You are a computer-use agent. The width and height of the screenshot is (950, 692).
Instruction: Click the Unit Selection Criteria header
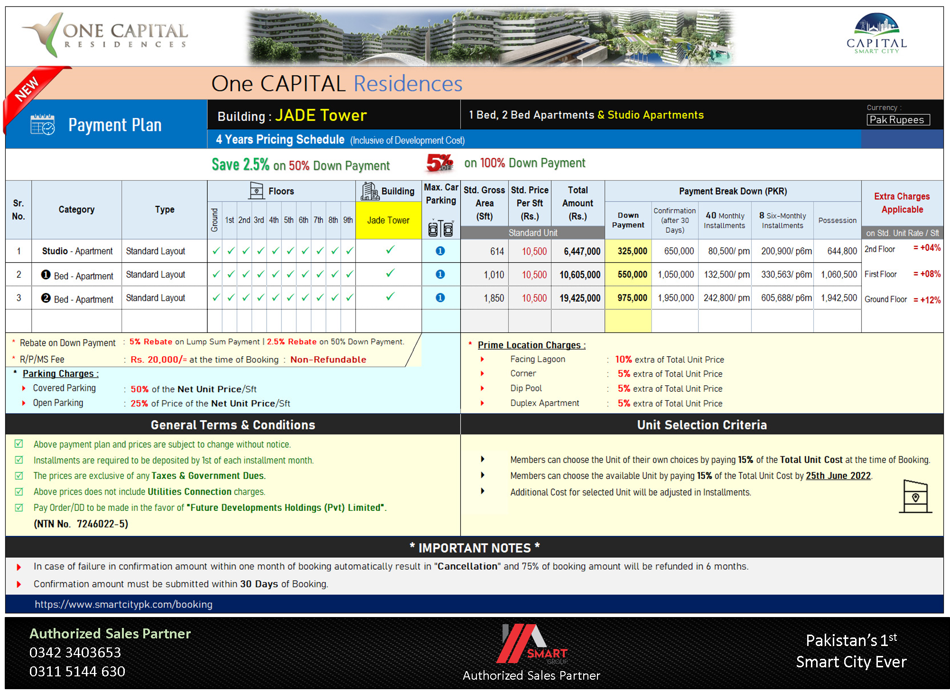[701, 424]
